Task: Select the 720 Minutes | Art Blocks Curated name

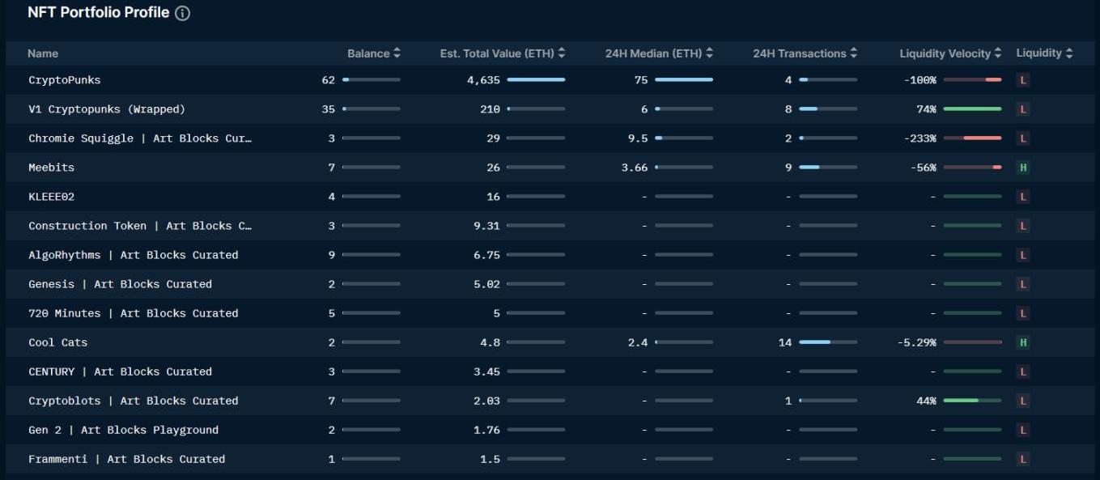Action: tap(134, 313)
